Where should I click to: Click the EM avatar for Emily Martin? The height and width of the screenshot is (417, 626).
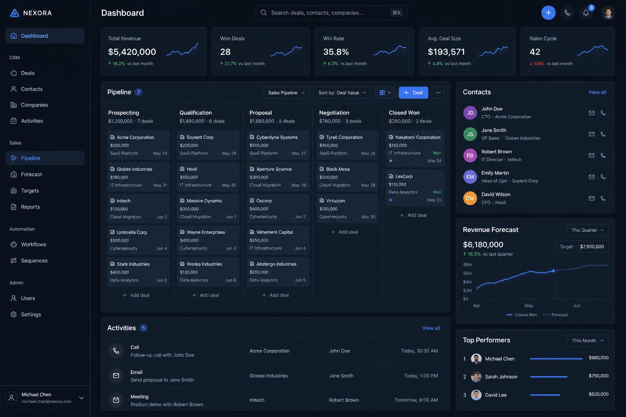[x=470, y=177]
